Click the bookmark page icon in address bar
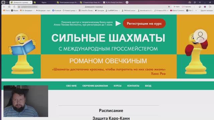 [169, 7]
